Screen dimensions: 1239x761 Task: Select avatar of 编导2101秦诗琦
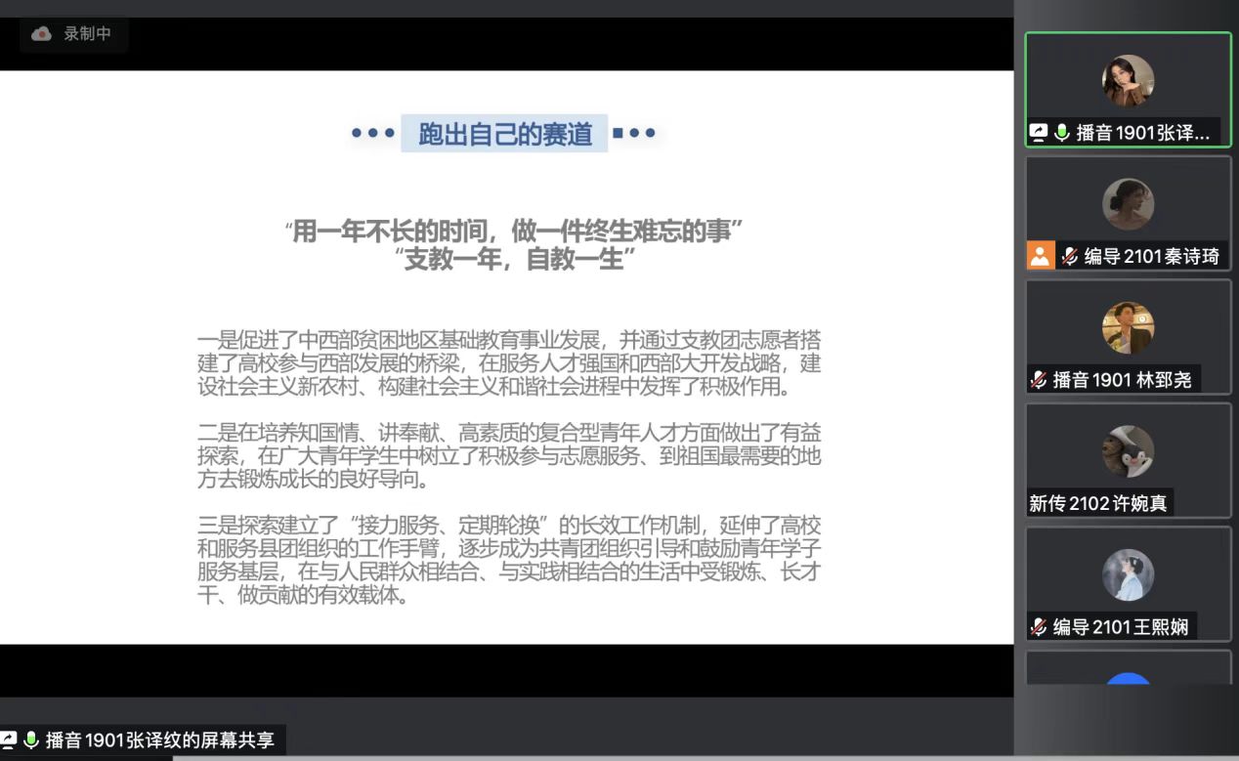(1128, 204)
